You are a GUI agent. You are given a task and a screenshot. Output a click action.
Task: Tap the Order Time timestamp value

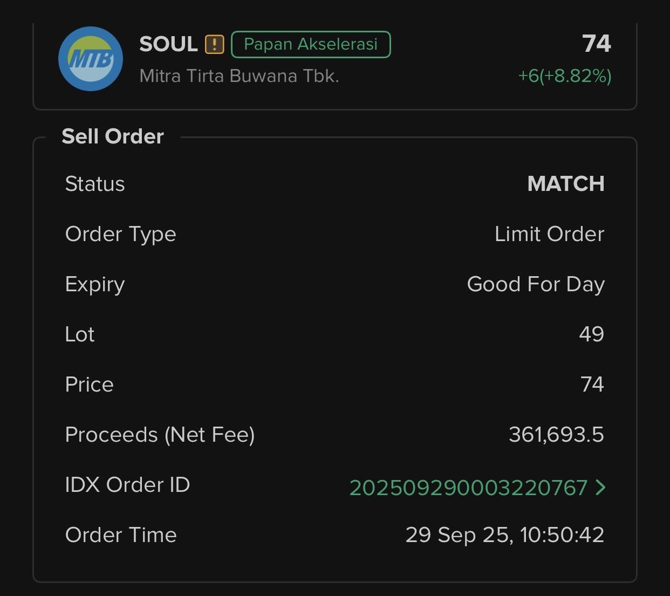(504, 535)
